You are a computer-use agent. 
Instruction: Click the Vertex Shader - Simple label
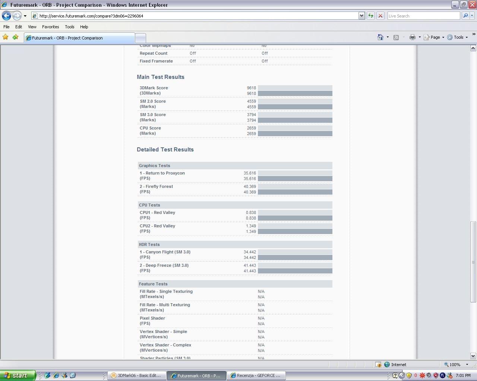pos(163,332)
